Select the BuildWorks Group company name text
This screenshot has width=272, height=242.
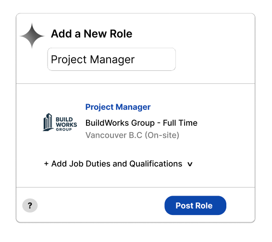(120, 123)
